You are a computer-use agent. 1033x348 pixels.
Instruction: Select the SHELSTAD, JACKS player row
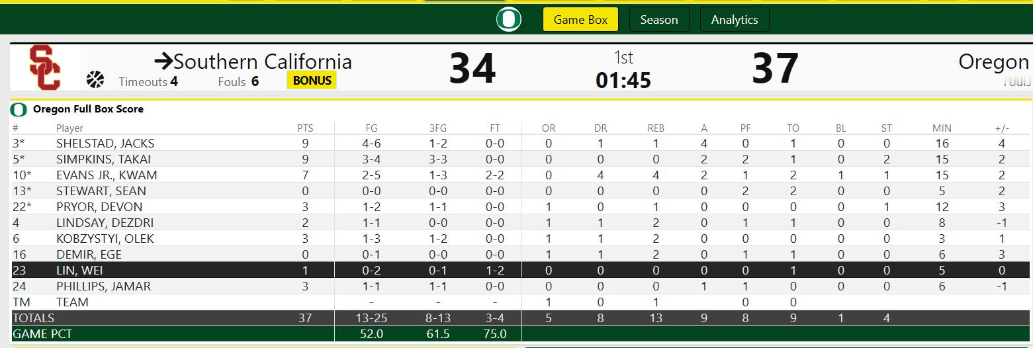point(105,144)
